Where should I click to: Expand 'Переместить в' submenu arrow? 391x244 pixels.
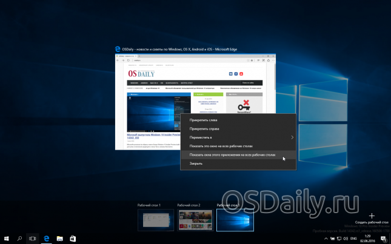[292, 137]
